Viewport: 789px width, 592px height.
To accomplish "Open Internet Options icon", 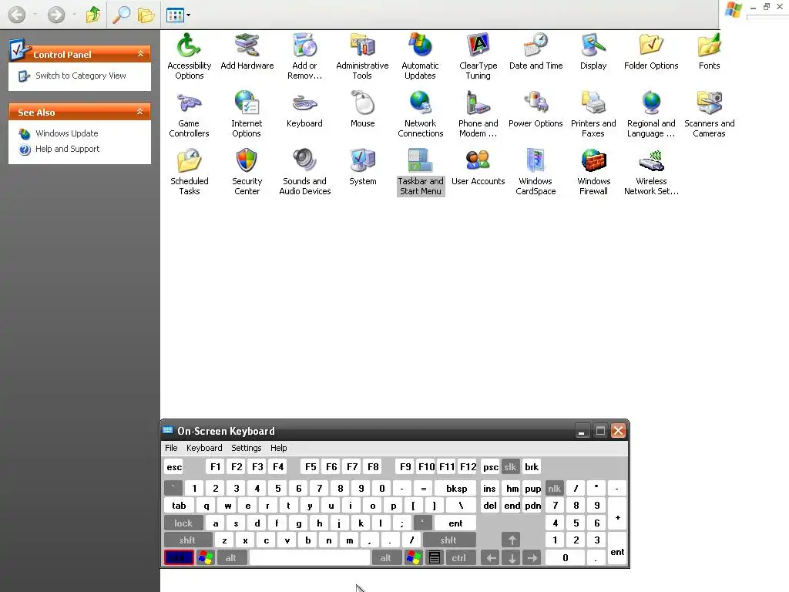I will coord(247,114).
